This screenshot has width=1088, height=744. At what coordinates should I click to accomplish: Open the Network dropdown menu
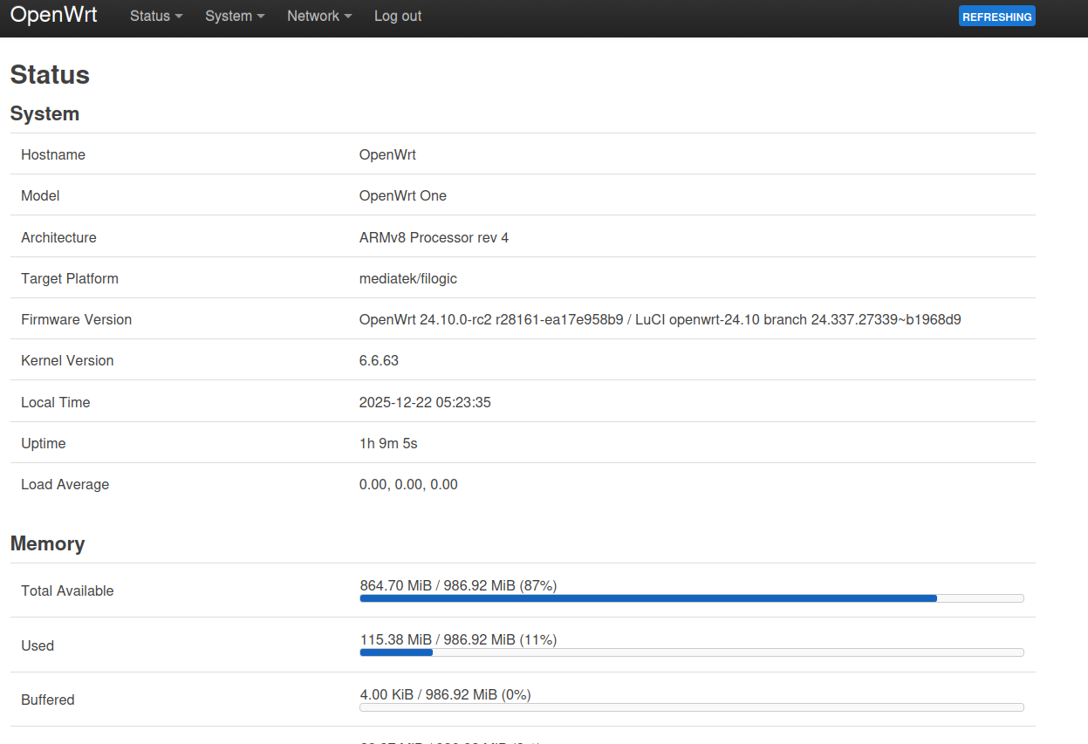pyautogui.click(x=318, y=17)
